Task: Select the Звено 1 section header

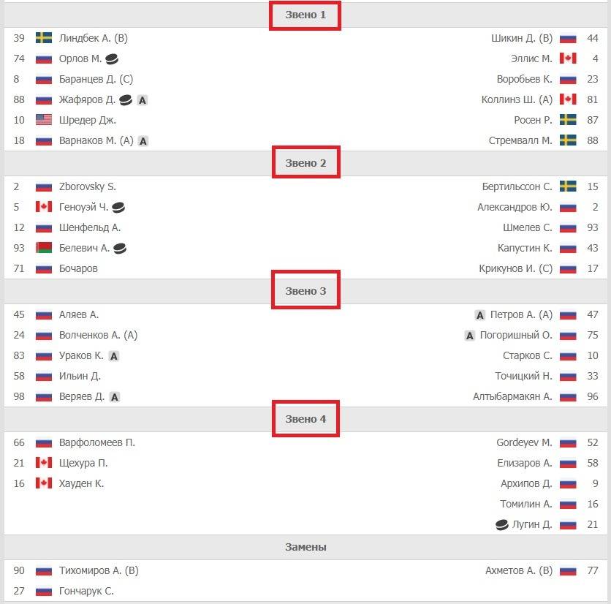Action: (305, 15)
